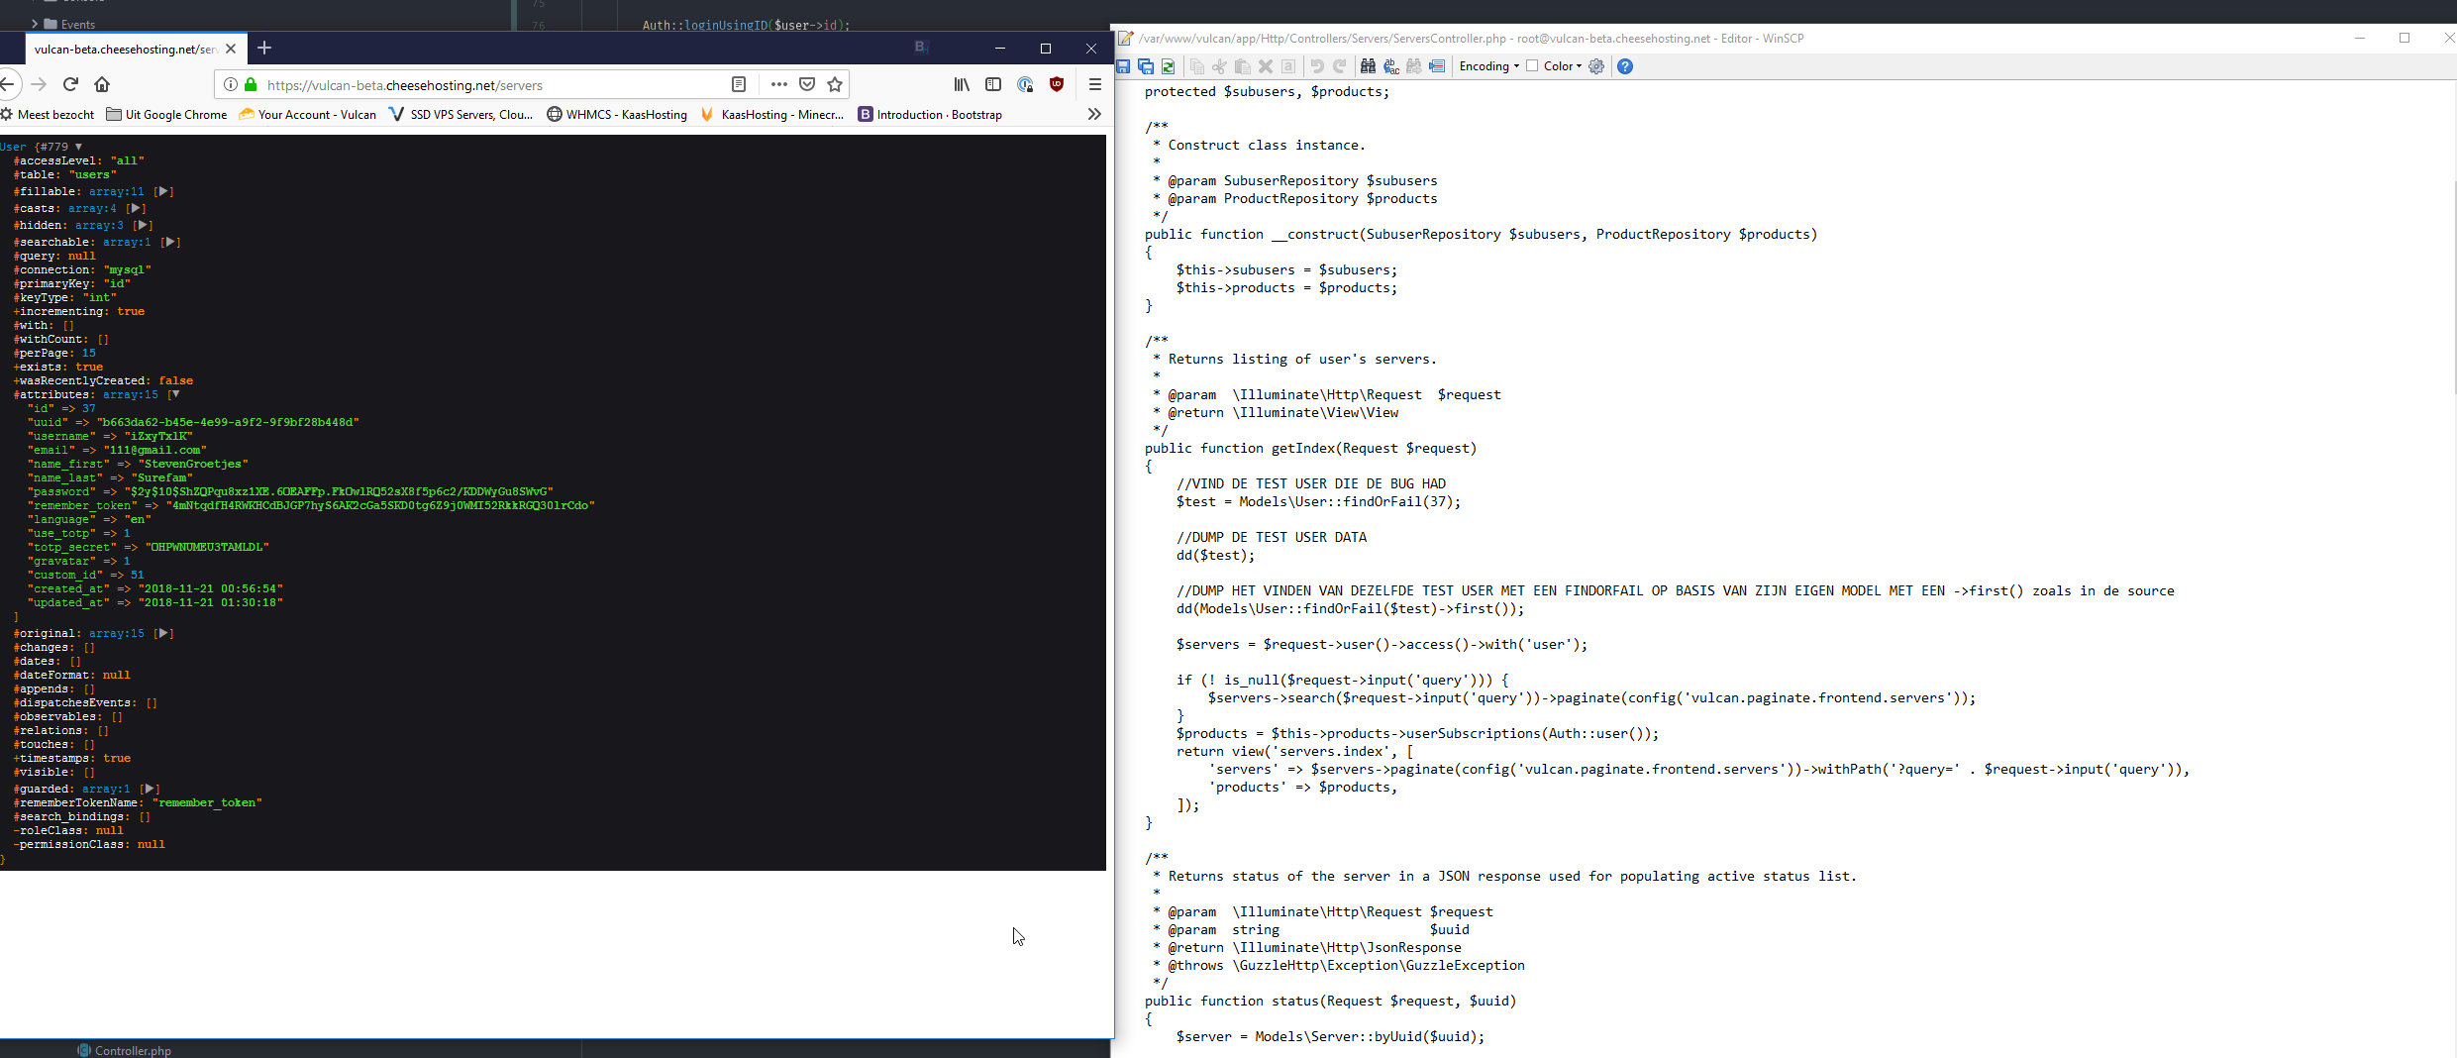
Task: Open WinSCP editor help
Action: [x=1625, y=66]
